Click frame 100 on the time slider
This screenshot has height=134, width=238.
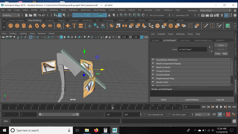pos(152,107)
